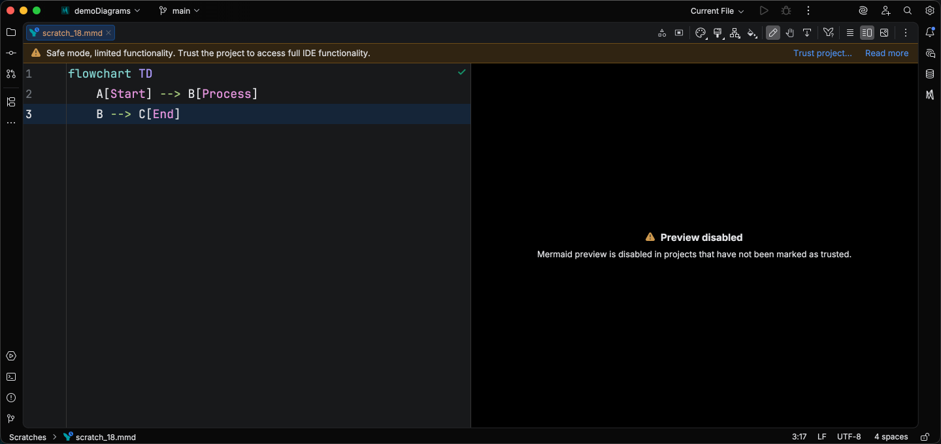The height and width of the screenshot is (444, 941).
Task: Open the Terminal tool window
Action: 11,377
